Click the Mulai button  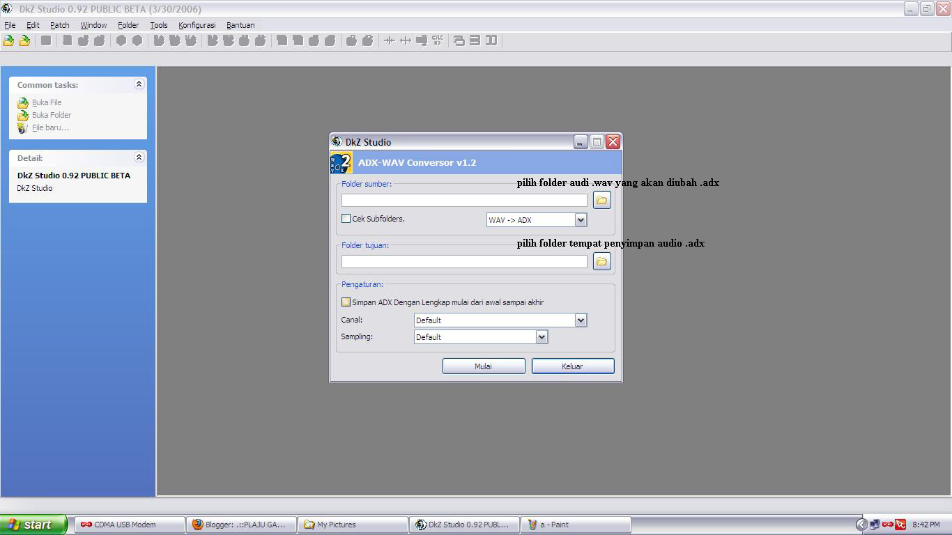coord(484,366)
